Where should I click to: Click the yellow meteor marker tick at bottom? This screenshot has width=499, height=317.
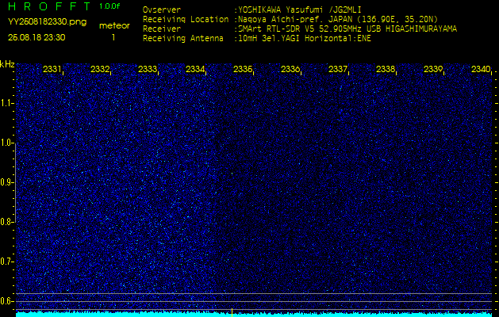click(232, 312)
